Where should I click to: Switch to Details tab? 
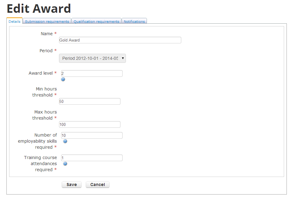pos(15,21)
